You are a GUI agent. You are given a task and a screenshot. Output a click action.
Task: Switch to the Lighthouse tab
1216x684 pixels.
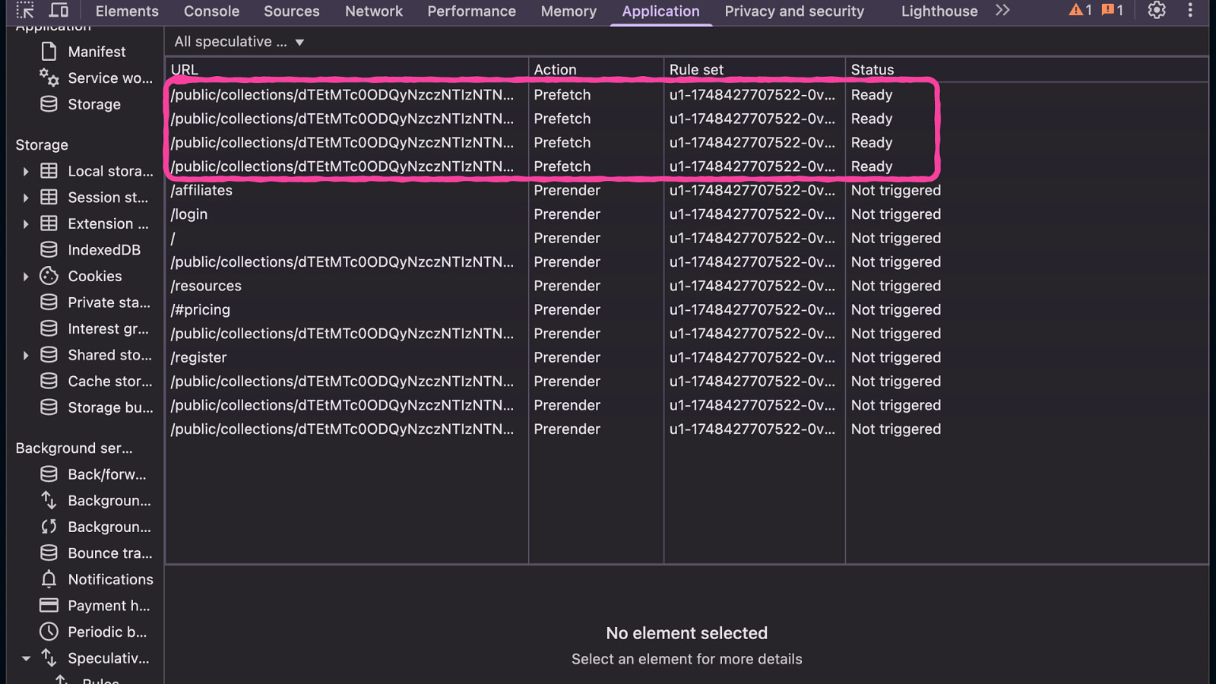939,11
